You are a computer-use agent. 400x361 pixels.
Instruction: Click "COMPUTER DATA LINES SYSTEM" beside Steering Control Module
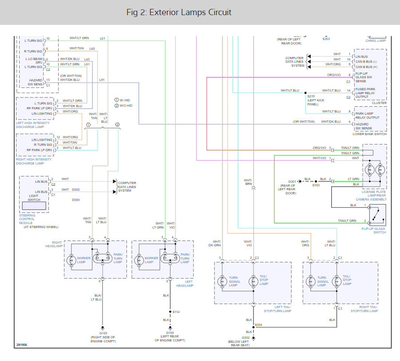point(127,187)
